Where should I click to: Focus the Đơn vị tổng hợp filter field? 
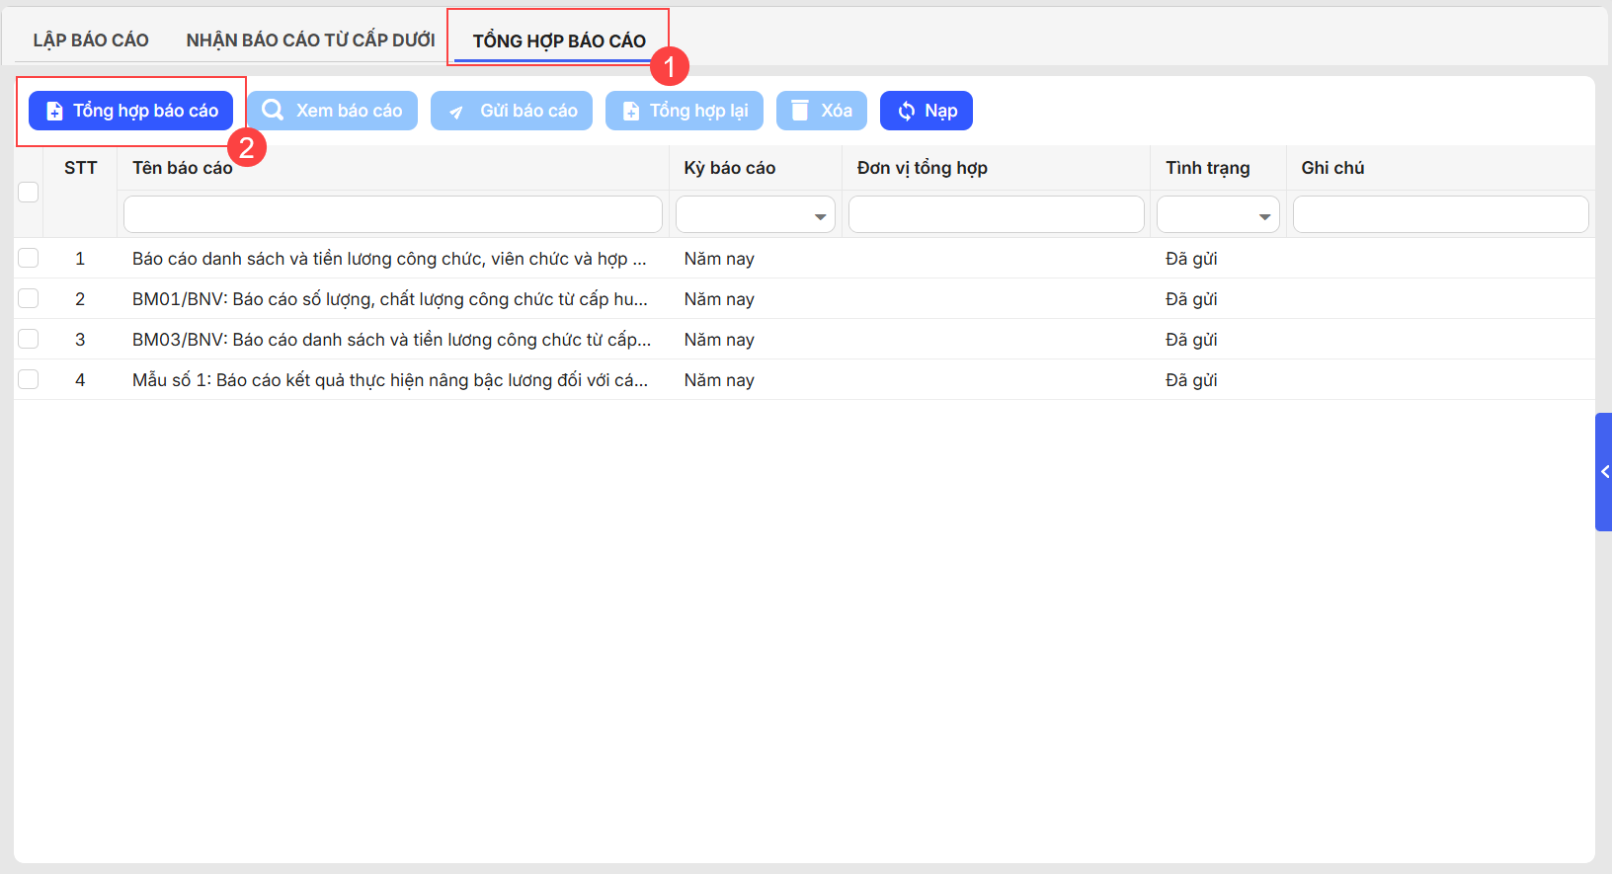pyautogui.click(x=996, y=214)
